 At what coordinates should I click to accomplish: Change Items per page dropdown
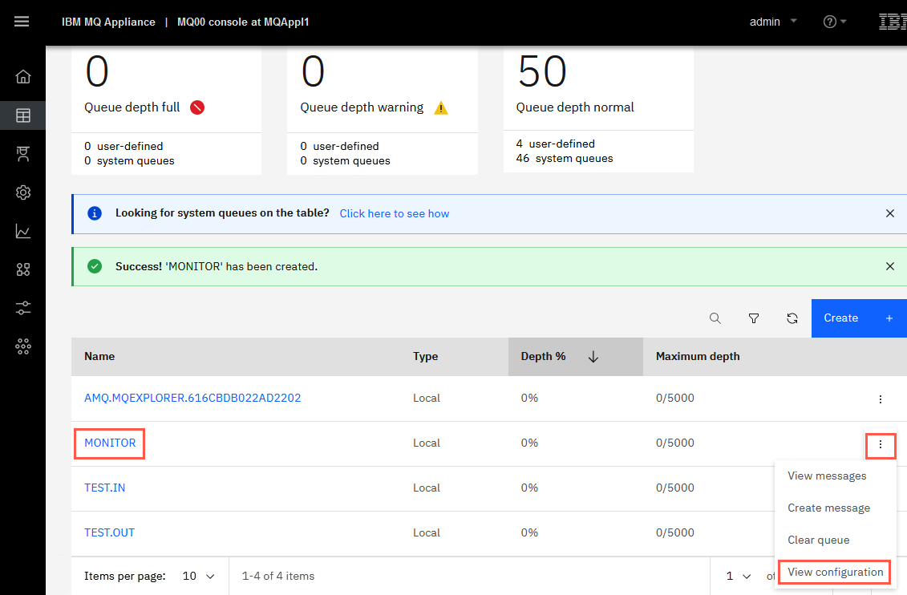click(x=198, y=576)
